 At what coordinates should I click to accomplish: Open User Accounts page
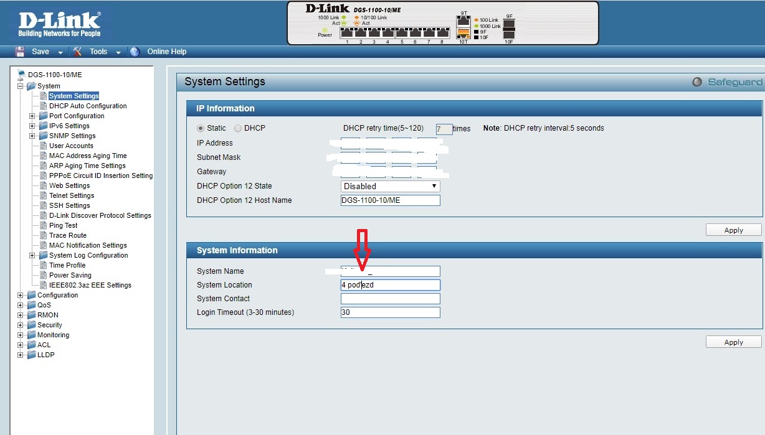(71, 146)
